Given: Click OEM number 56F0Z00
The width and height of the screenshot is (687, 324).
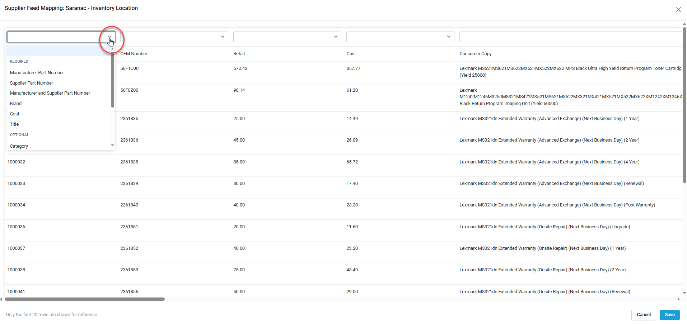Looking at the screenshot, I should (129, 90).
